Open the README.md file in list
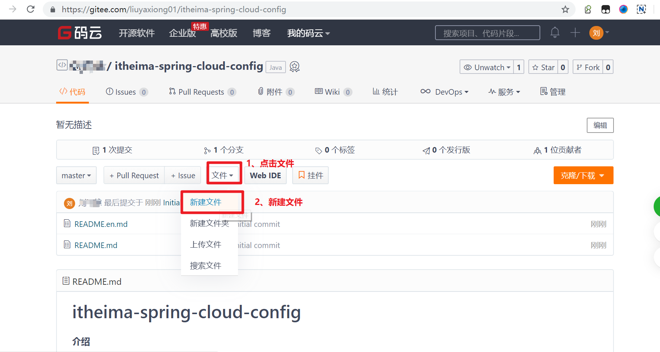Viewport: 660px width, 352px height. point(96,245)
